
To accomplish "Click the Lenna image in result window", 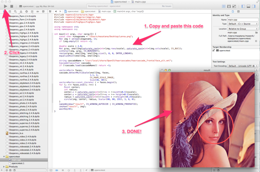I will (x=207, y=120).
